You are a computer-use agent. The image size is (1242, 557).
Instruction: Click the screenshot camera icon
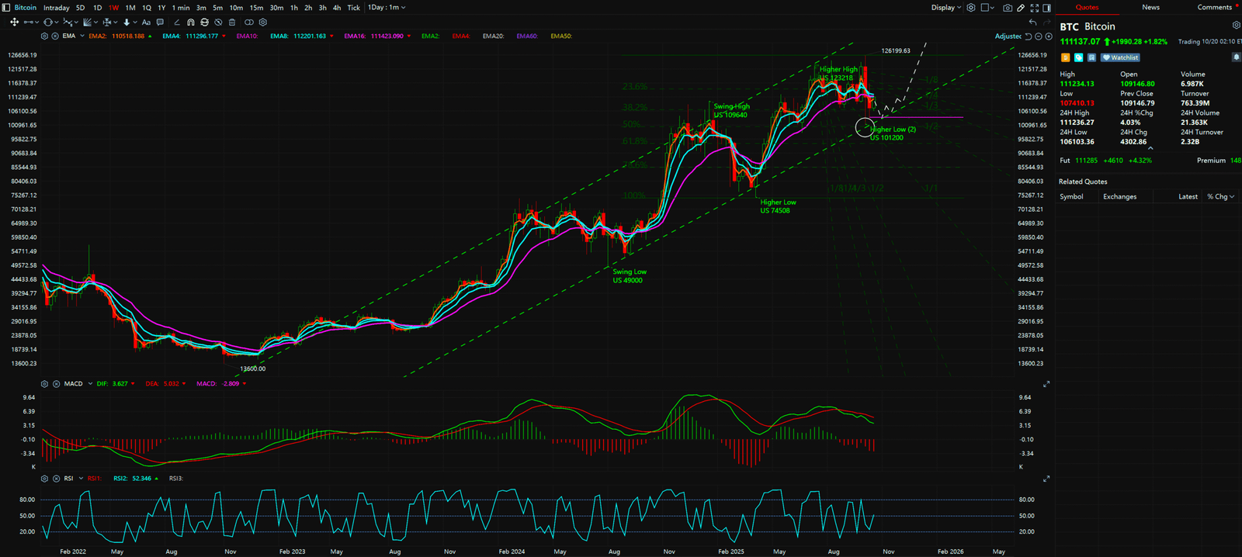tap(1007, 8)
